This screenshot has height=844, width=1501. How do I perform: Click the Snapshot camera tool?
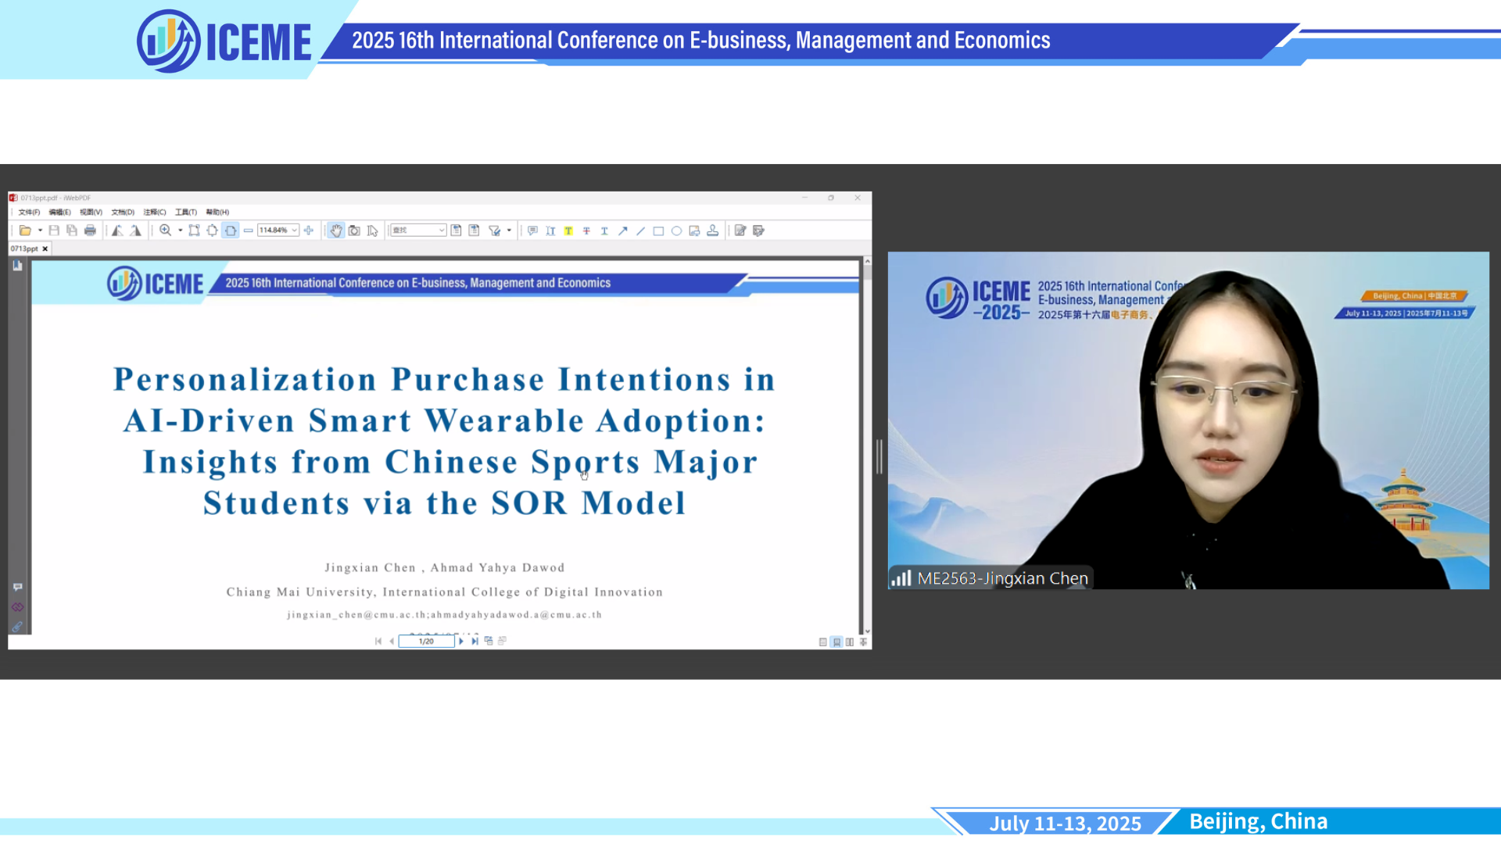pyautogui.click(x=354, y=231)
